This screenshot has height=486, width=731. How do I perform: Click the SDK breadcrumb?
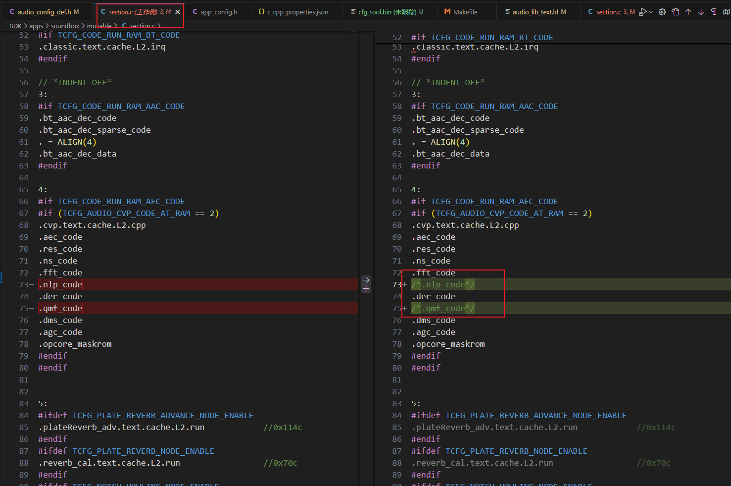click(x=16, y=26)
